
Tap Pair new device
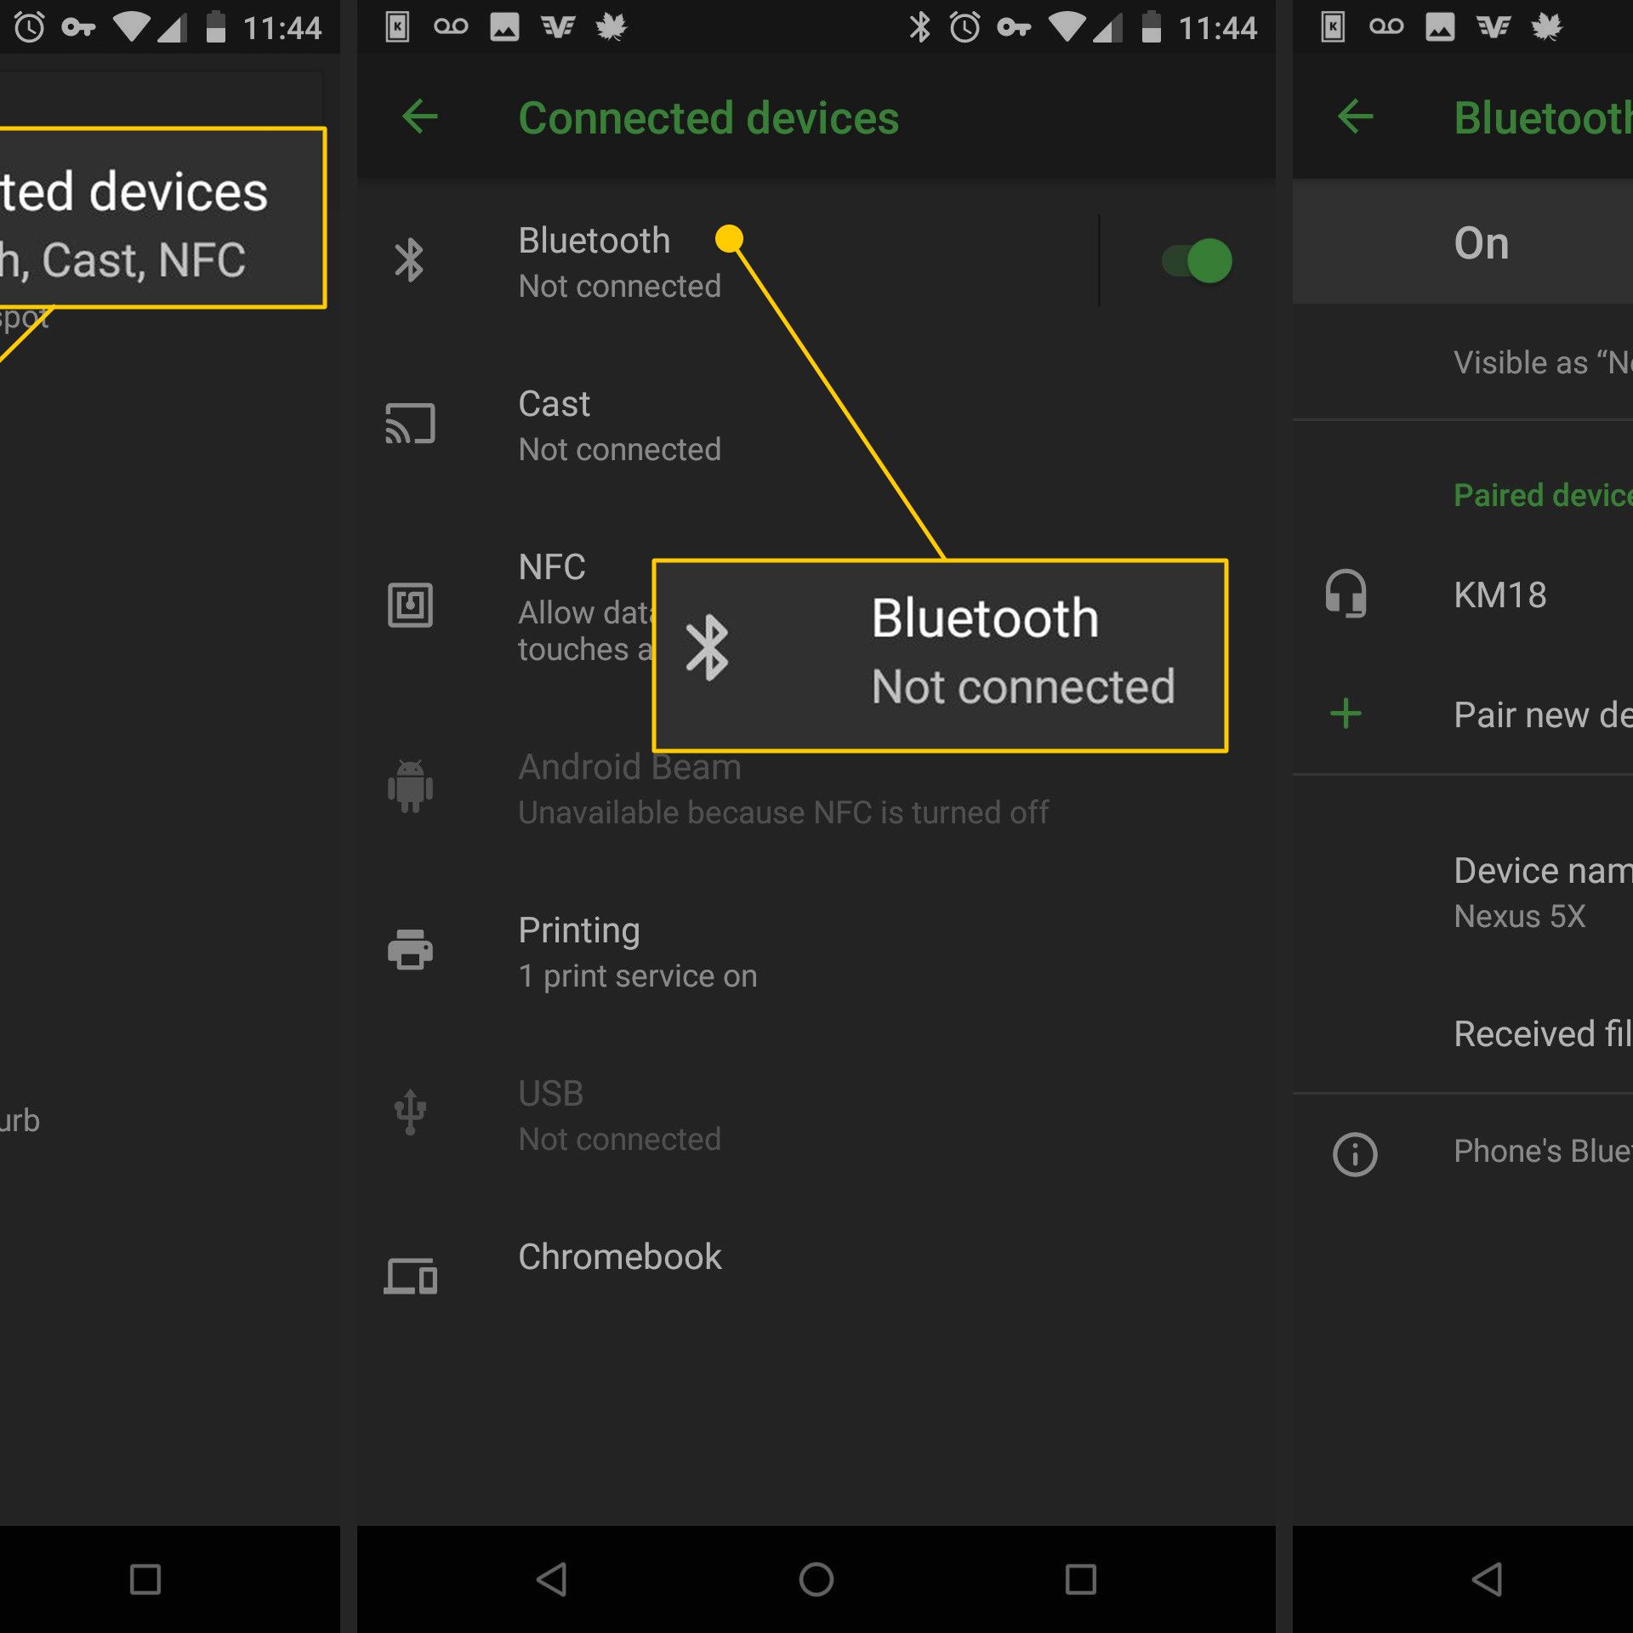pos(1541,714)
